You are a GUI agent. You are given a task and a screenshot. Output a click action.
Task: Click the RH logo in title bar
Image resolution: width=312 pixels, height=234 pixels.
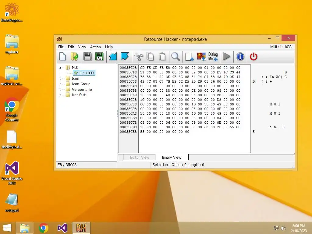(59, 39)
